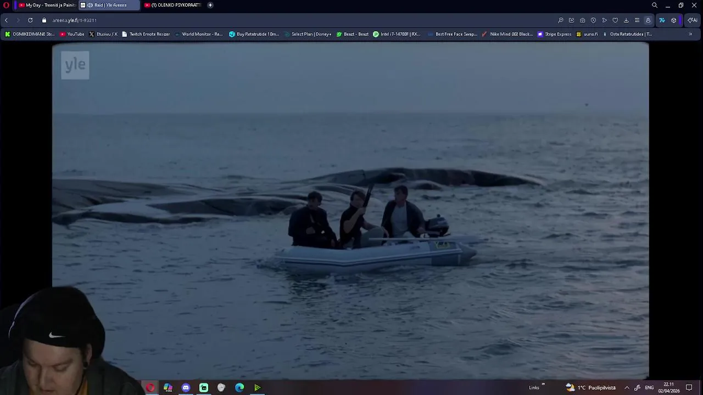This screenshot has height=395, width=703.
Task: Open the downloads panel
Action: point(626,20)
